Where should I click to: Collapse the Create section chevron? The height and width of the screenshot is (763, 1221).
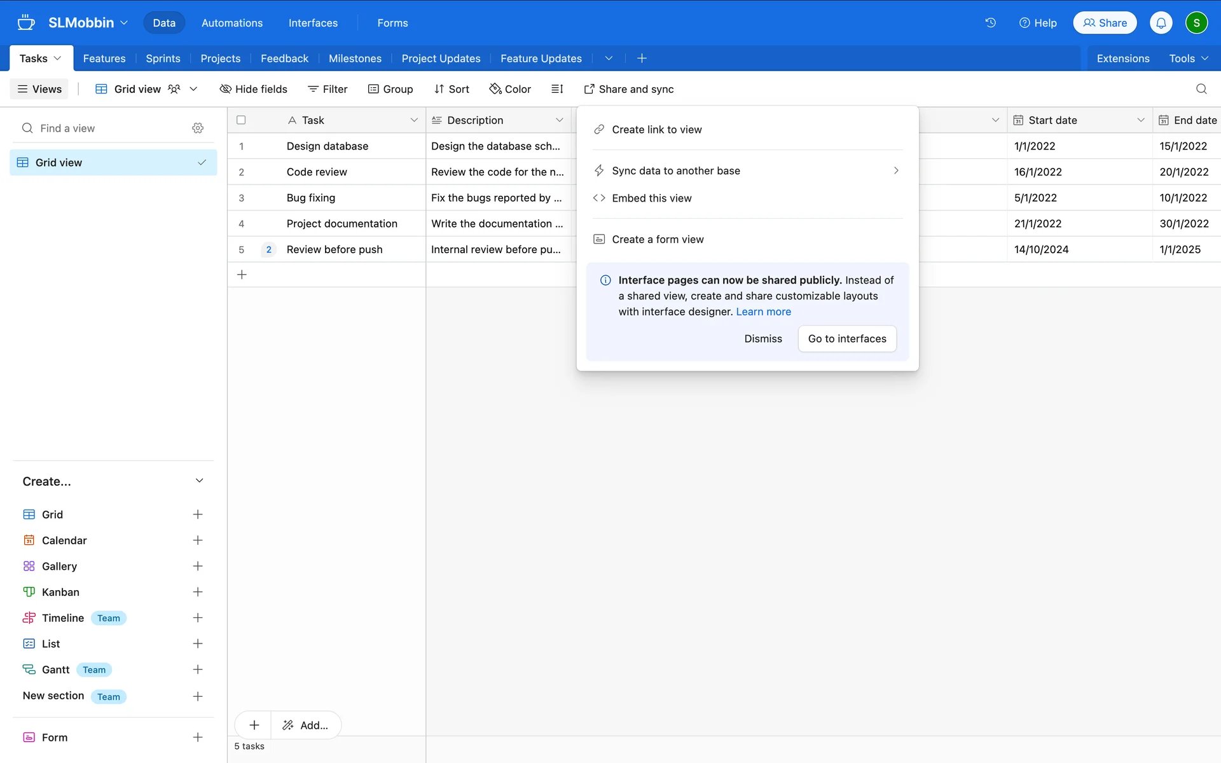(x=199, y=481)
